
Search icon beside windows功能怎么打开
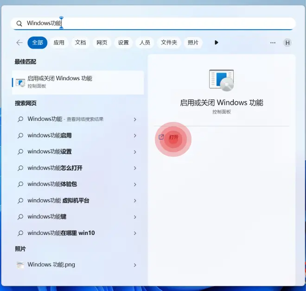point(20,168)
